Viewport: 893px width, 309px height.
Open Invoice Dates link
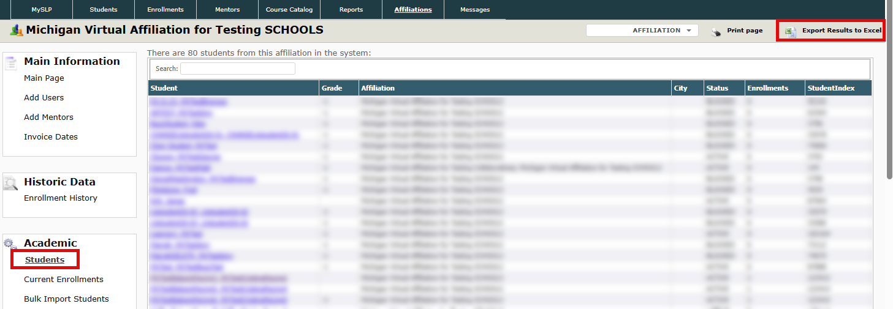[51, 137]
